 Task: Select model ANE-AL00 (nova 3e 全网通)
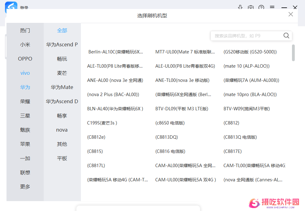tap(115, 80)
